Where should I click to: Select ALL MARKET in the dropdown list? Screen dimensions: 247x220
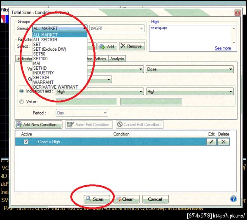click(60, 35)
